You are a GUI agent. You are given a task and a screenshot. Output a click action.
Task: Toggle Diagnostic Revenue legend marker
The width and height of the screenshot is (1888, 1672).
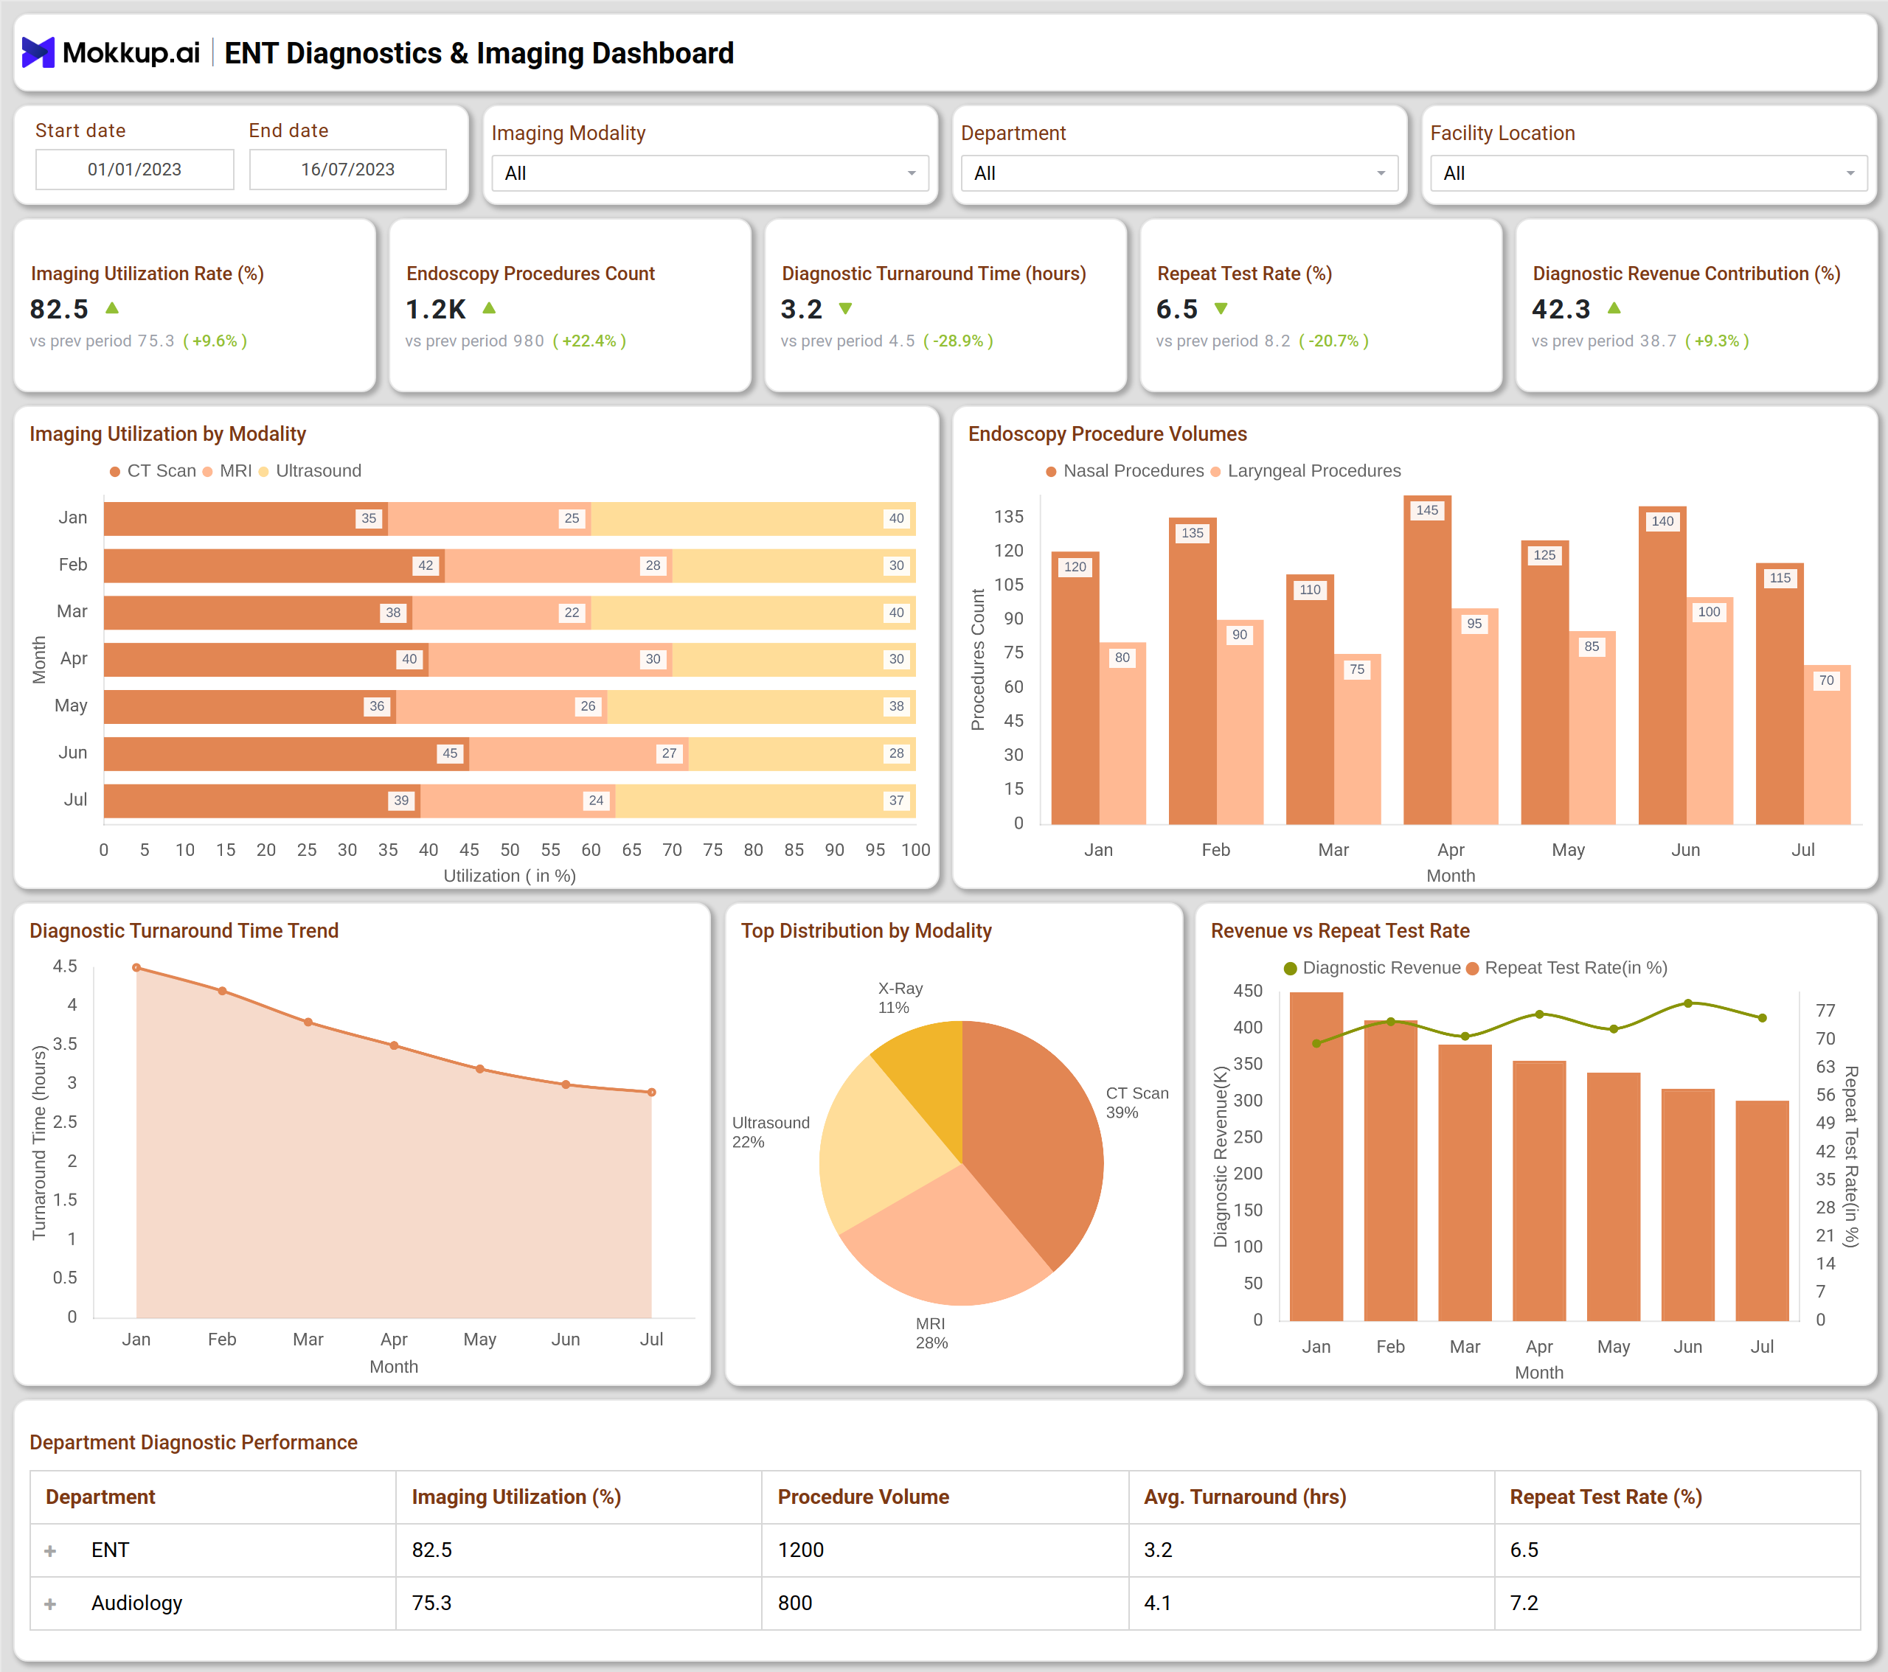[1291, 969]
